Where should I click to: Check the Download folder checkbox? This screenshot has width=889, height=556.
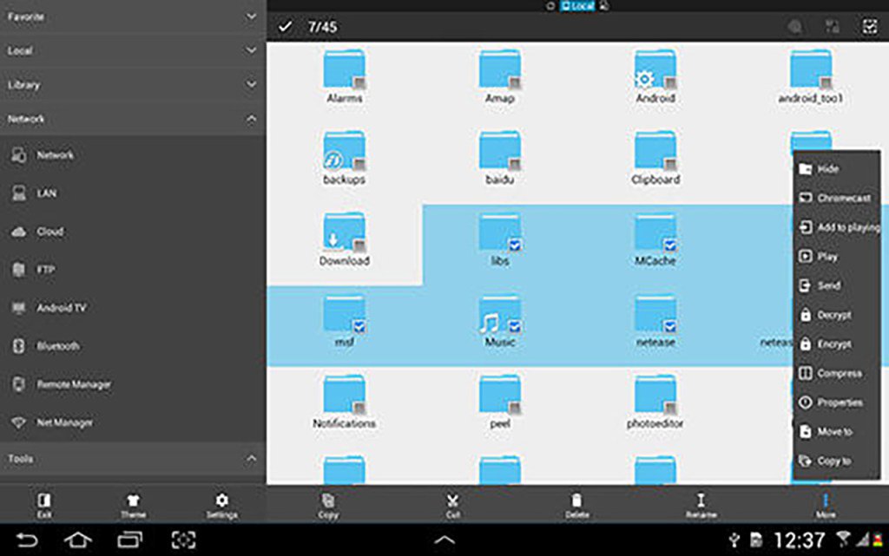[359, 245]
